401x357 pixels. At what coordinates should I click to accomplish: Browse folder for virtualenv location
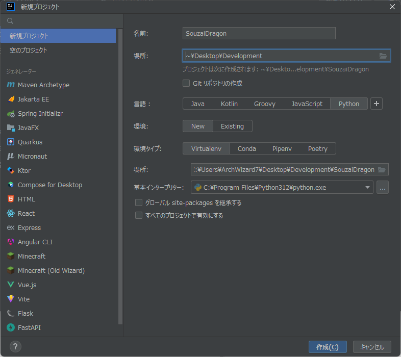(382, 169)
